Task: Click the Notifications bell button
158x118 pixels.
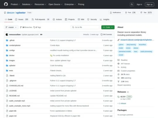Action: tap(116, 13)
